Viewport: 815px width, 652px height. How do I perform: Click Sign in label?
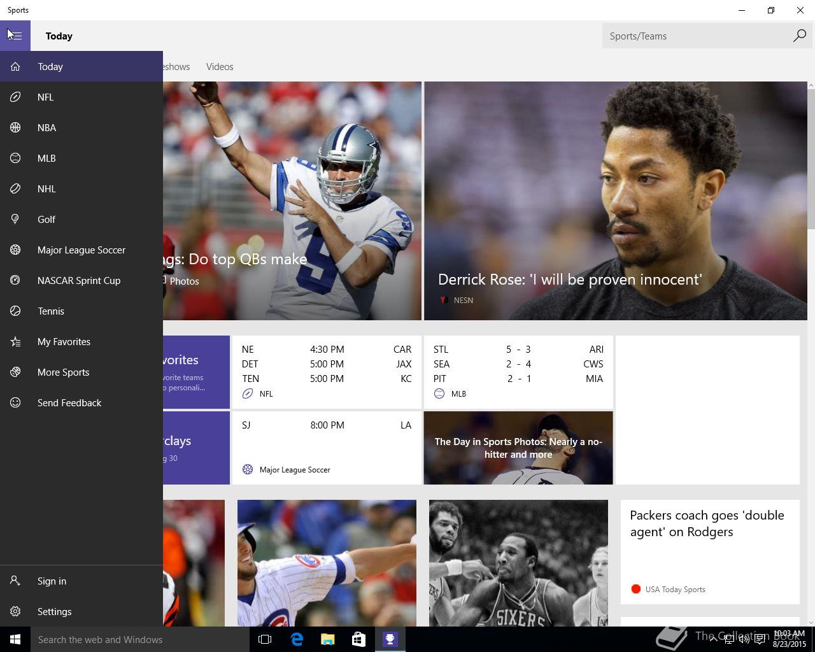coord(52,581)
